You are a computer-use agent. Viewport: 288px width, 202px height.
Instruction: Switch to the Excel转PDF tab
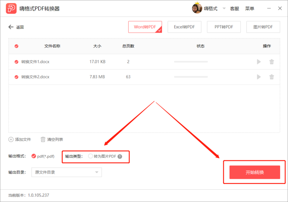[184, 27]
